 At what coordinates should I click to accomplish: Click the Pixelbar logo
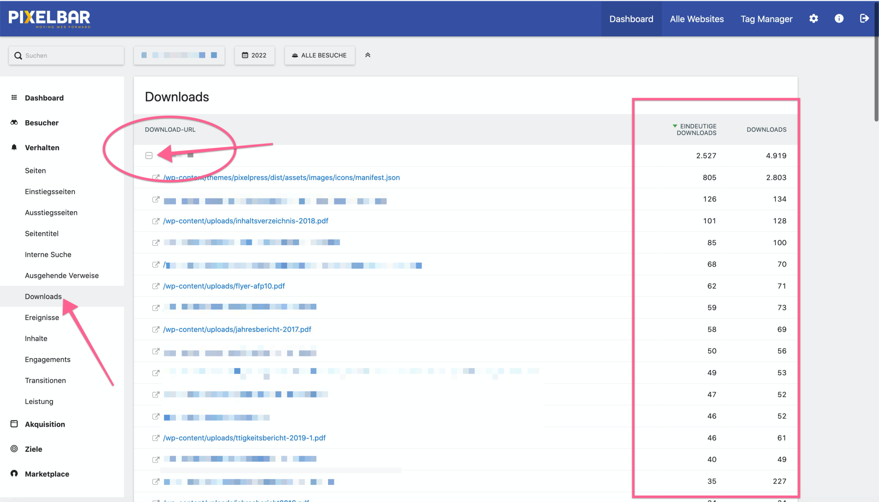pyautogui.click(x=49, y=18)
